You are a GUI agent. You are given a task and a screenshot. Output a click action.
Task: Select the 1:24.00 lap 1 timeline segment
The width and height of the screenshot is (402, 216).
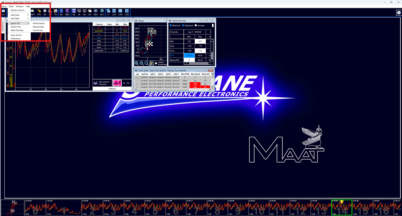[x=63, y=207]
